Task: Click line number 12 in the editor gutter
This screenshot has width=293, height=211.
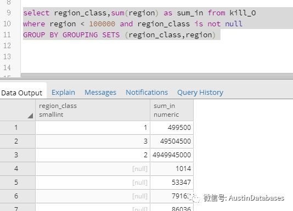Action: (x=7, y=45)
